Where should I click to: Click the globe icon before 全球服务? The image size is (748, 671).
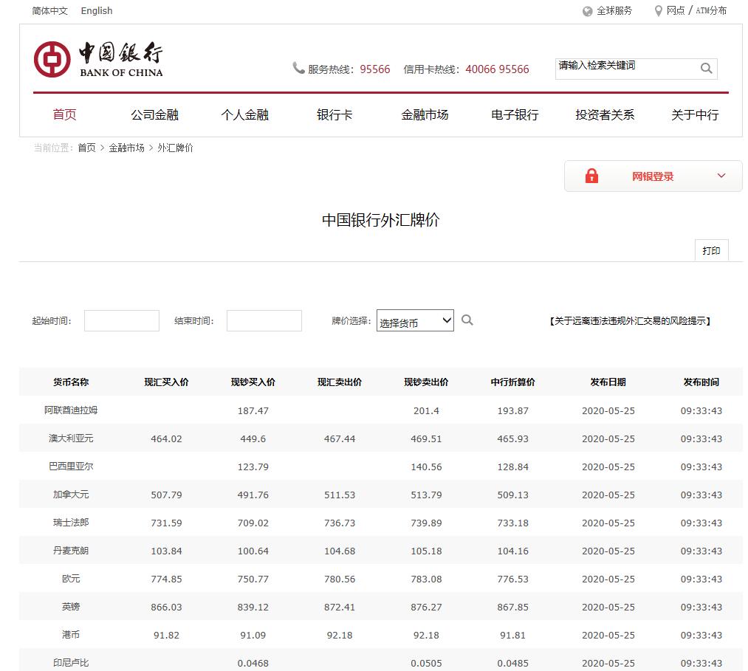point(587,10)
